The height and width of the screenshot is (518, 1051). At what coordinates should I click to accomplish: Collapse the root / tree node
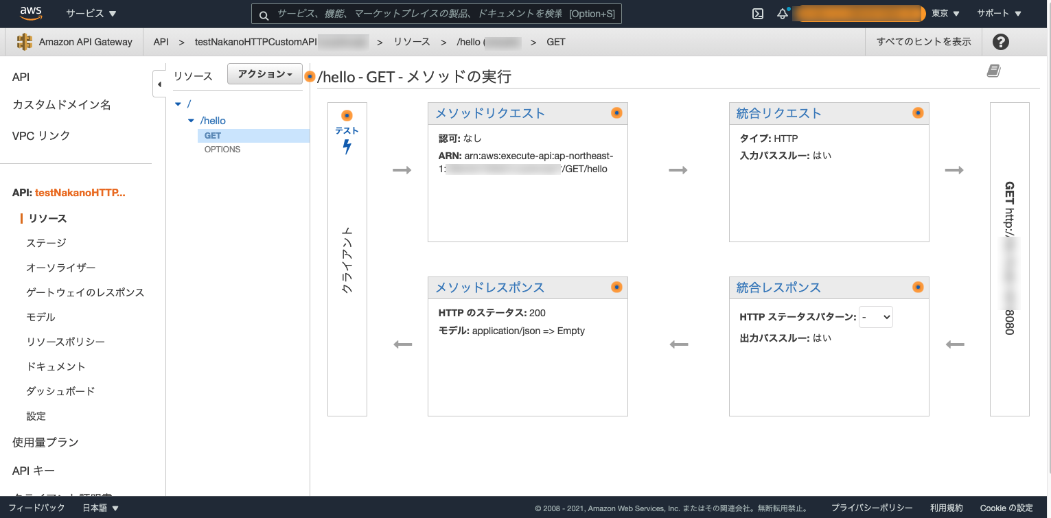coord(178,104)
